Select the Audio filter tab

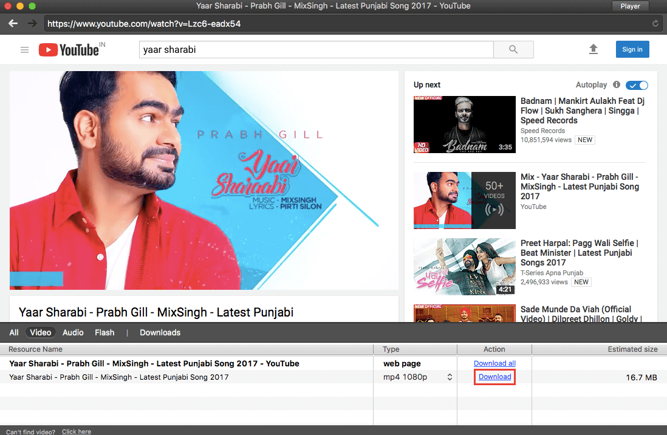[73, 332]
